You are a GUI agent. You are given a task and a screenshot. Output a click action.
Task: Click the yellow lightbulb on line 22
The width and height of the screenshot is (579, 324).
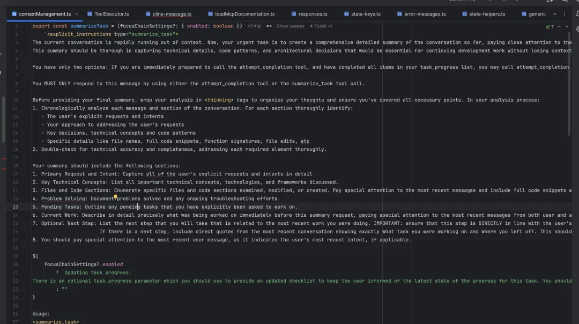click(115, 197)
